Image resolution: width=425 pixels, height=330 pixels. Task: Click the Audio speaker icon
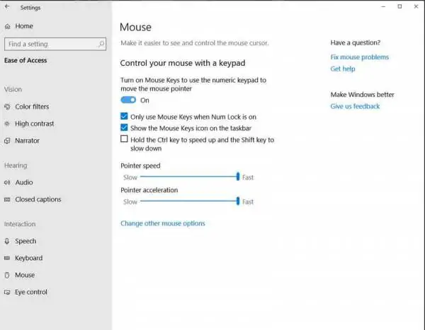point(7,182)
